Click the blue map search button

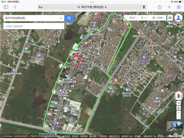pos(69,18)
